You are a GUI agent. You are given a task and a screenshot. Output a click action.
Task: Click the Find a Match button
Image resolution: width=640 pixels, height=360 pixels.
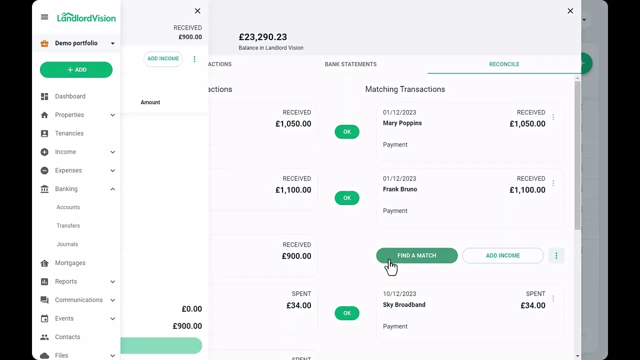416,255
